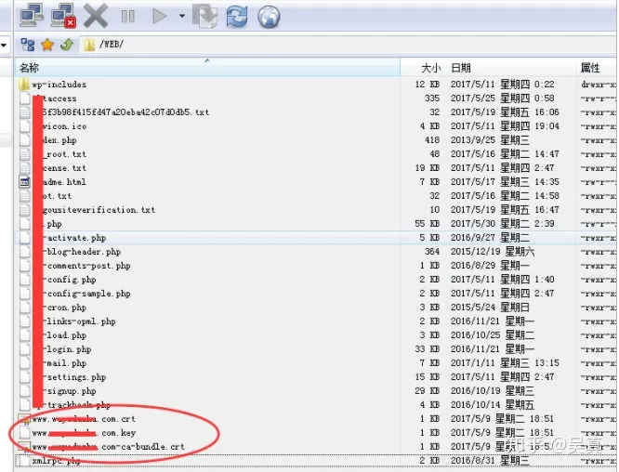This screenshot has width=619, height=472.
Task: Click the Connect computers icon
Action: (32, 15)
